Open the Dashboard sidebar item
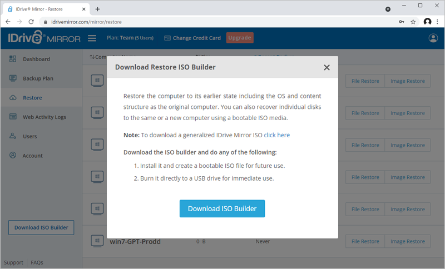Image resolution: width=445 pixels, height=269 pixels. (36, 59)
